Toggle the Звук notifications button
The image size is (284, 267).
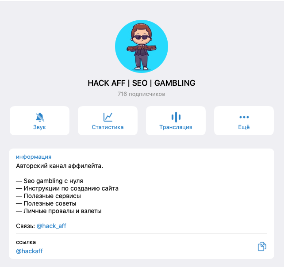coord(40,121)
